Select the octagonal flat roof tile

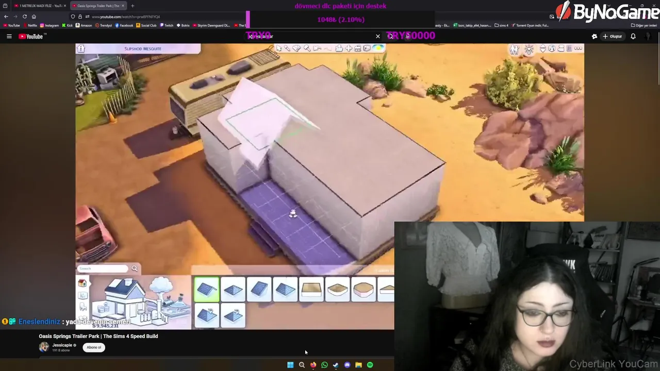point(364,290)
